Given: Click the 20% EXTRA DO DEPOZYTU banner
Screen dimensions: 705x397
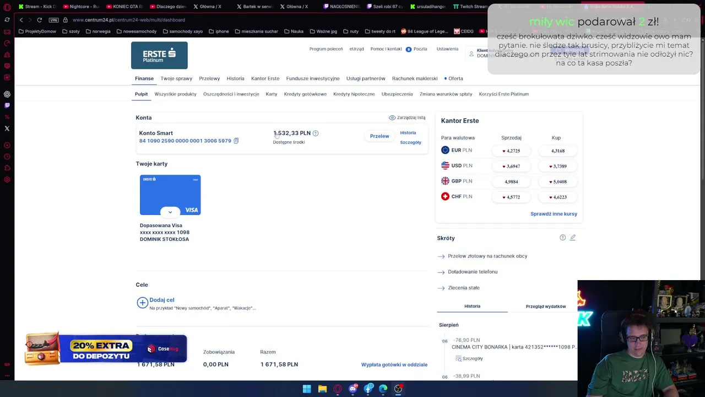Looking at the screenshot, I should pos(106,349).
